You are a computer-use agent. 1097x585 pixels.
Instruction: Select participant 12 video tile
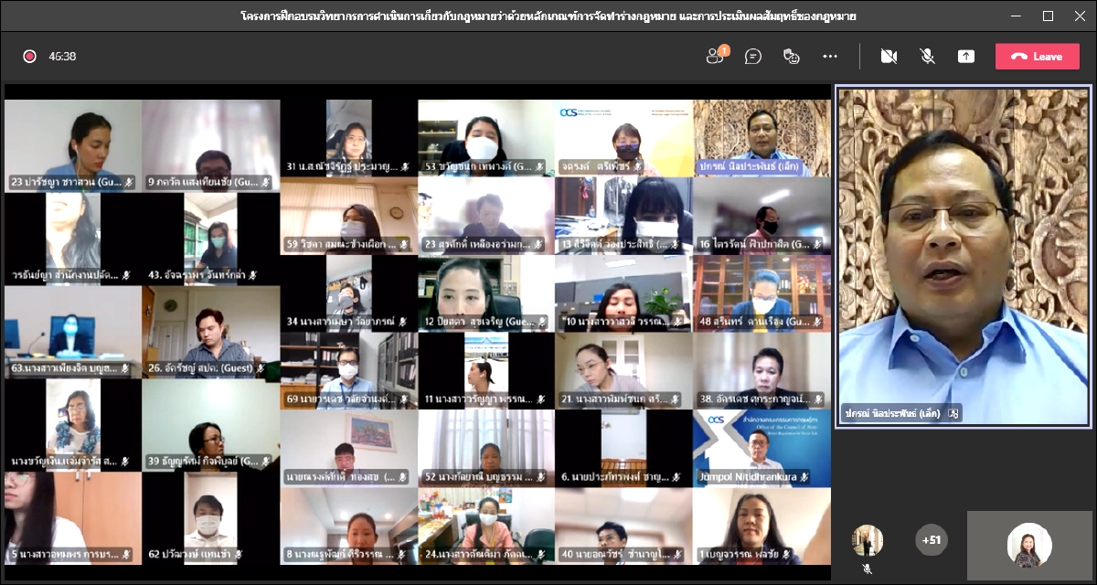click(486, 292)
